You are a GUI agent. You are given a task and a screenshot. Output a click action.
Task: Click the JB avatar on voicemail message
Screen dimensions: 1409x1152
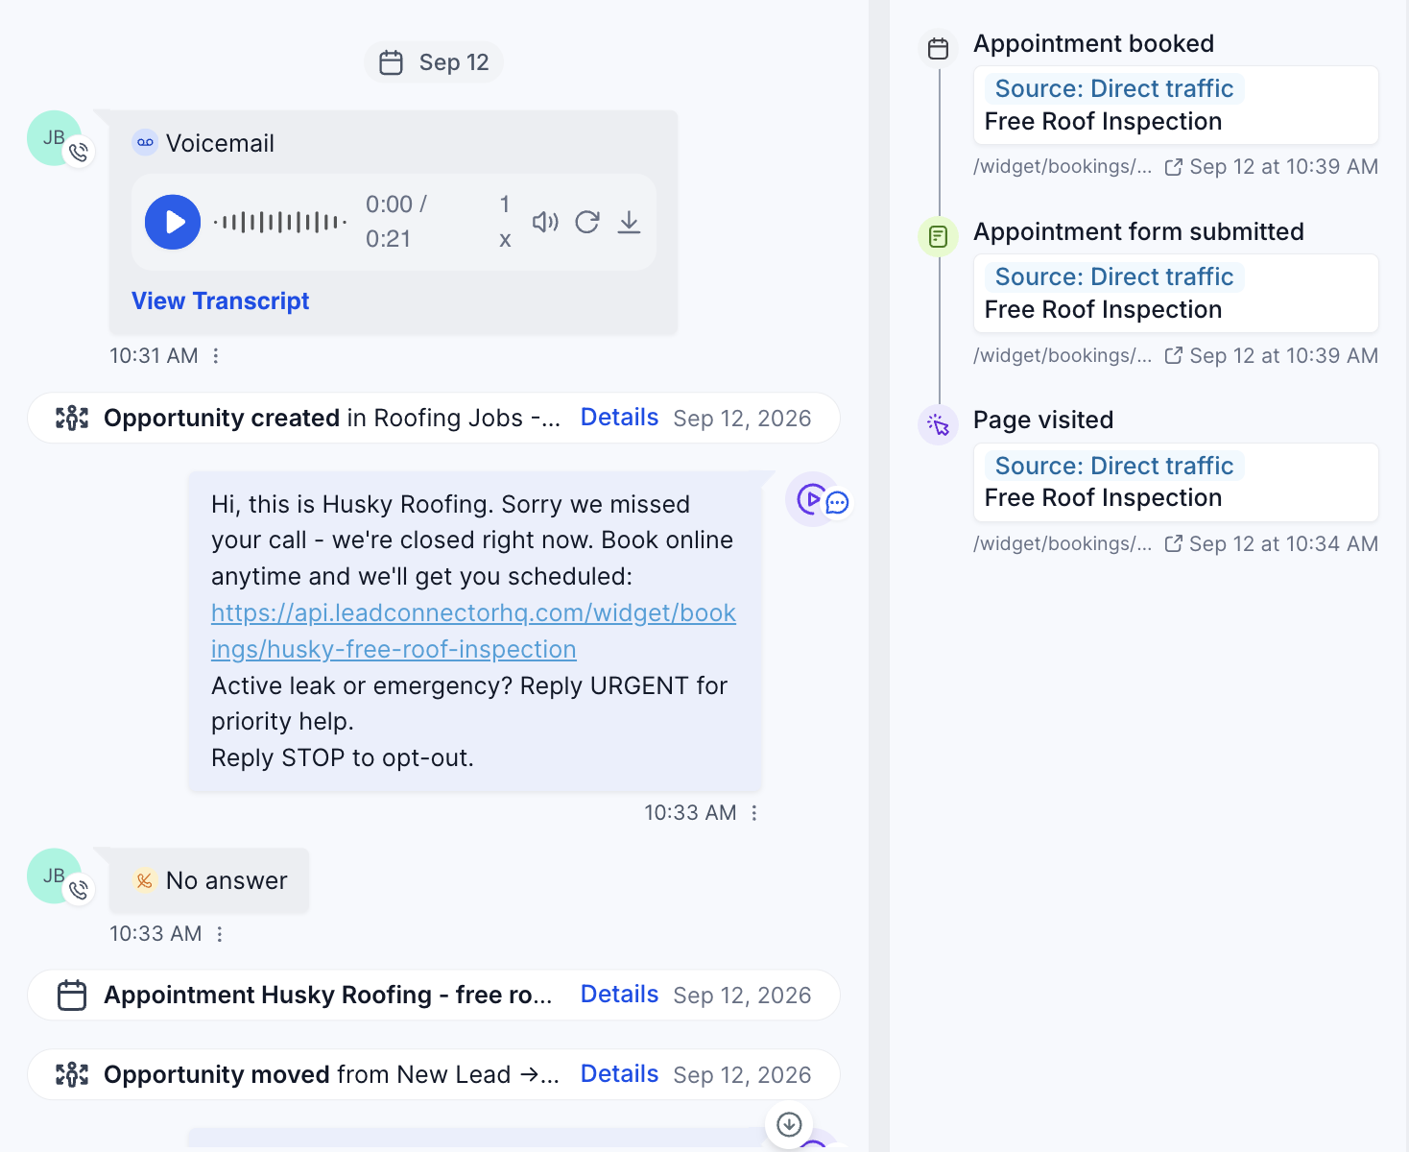tap(55, 138)
